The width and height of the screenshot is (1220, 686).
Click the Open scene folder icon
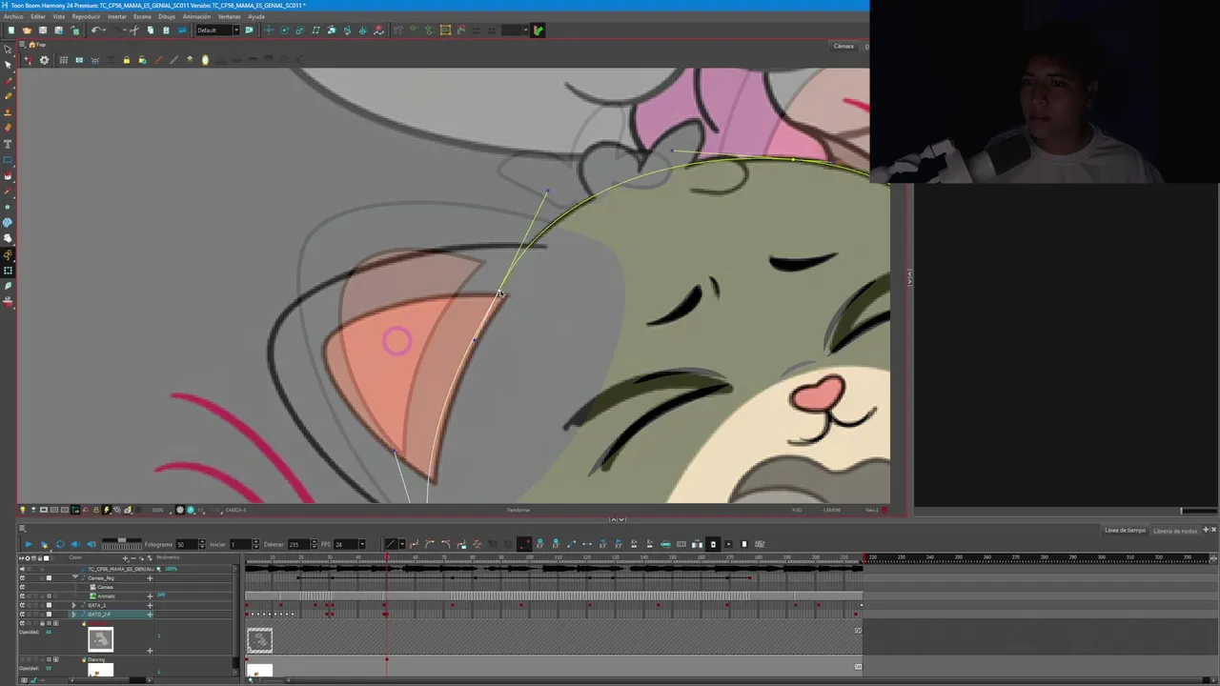click(27, 30)
